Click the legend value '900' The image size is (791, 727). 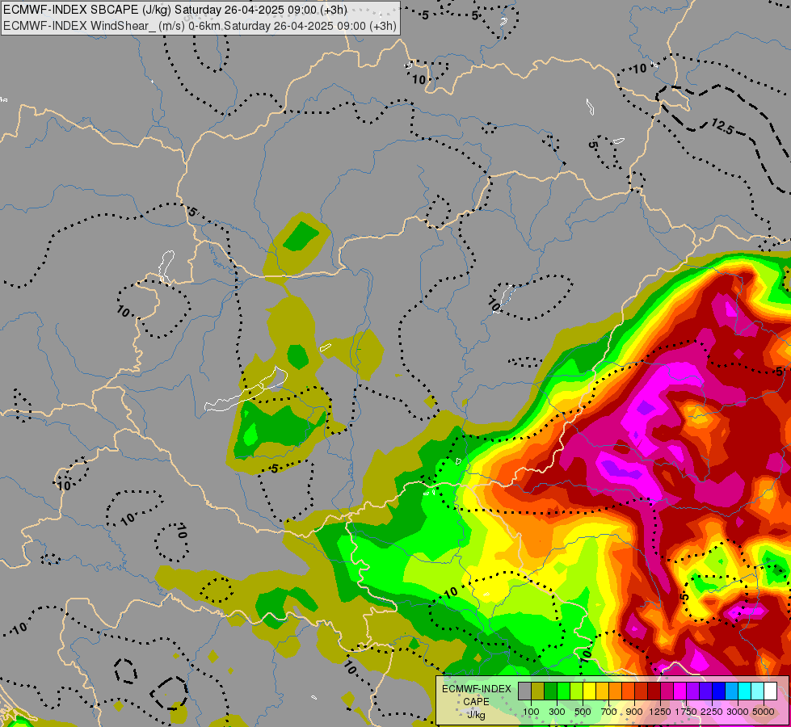tap(634, 712)
